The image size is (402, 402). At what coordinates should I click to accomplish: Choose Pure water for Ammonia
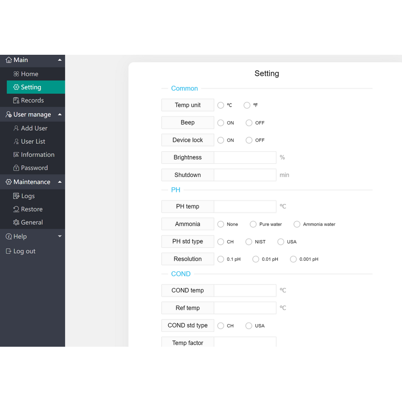point(253,225)
